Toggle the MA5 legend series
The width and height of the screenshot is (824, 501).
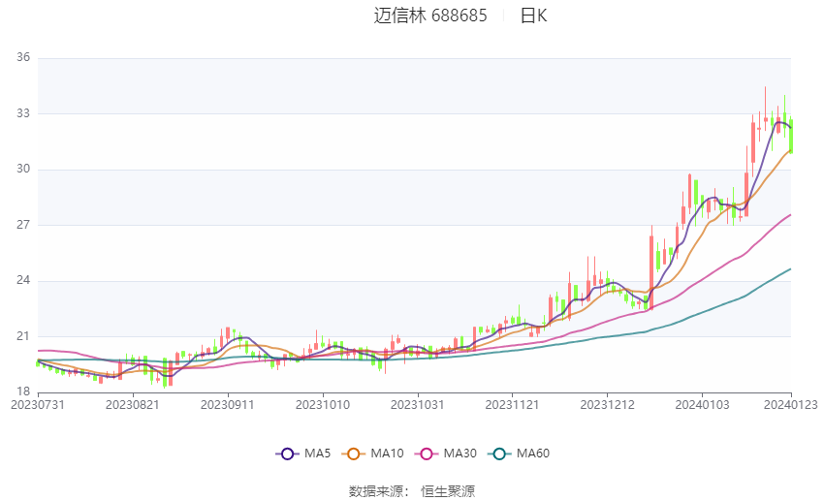point(303,454)
